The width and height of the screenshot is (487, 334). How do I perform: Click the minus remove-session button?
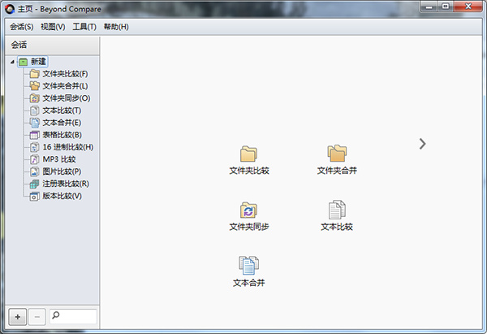click(37, 317)
